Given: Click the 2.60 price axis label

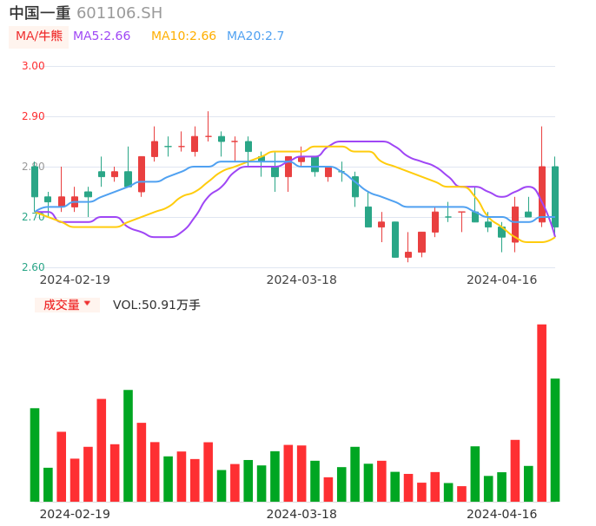Looking at the screenshot, I should coord(33,267).
